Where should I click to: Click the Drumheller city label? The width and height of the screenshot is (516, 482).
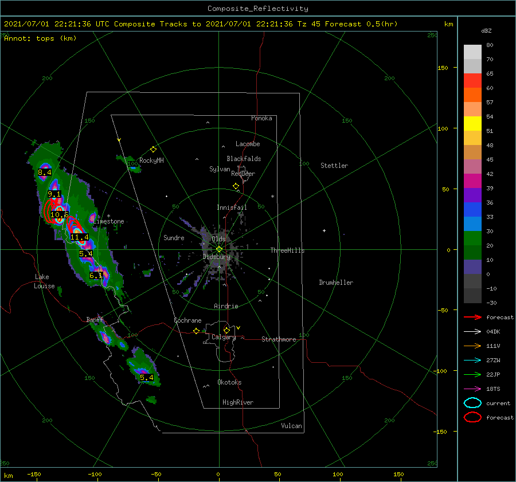pyautogui.click(x=336, y=283)
